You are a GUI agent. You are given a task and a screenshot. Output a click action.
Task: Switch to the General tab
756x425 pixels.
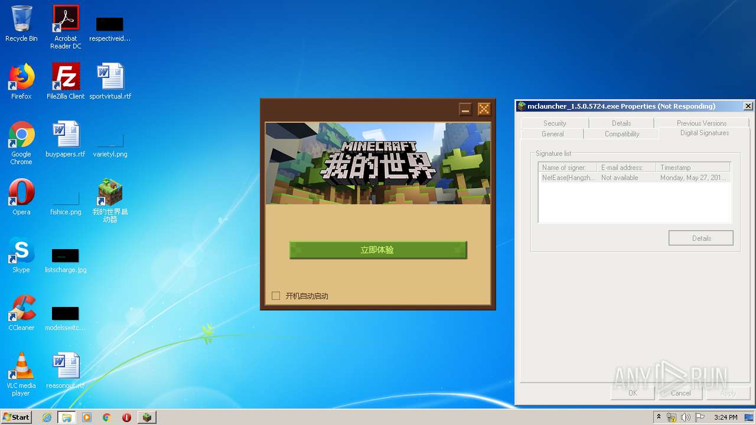point(553,134)
